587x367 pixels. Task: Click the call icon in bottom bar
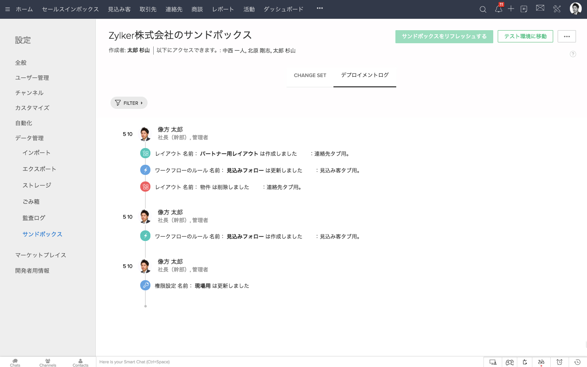pos(525,362)
